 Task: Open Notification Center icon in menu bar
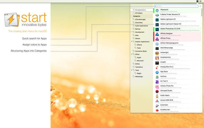click(200, 1)
